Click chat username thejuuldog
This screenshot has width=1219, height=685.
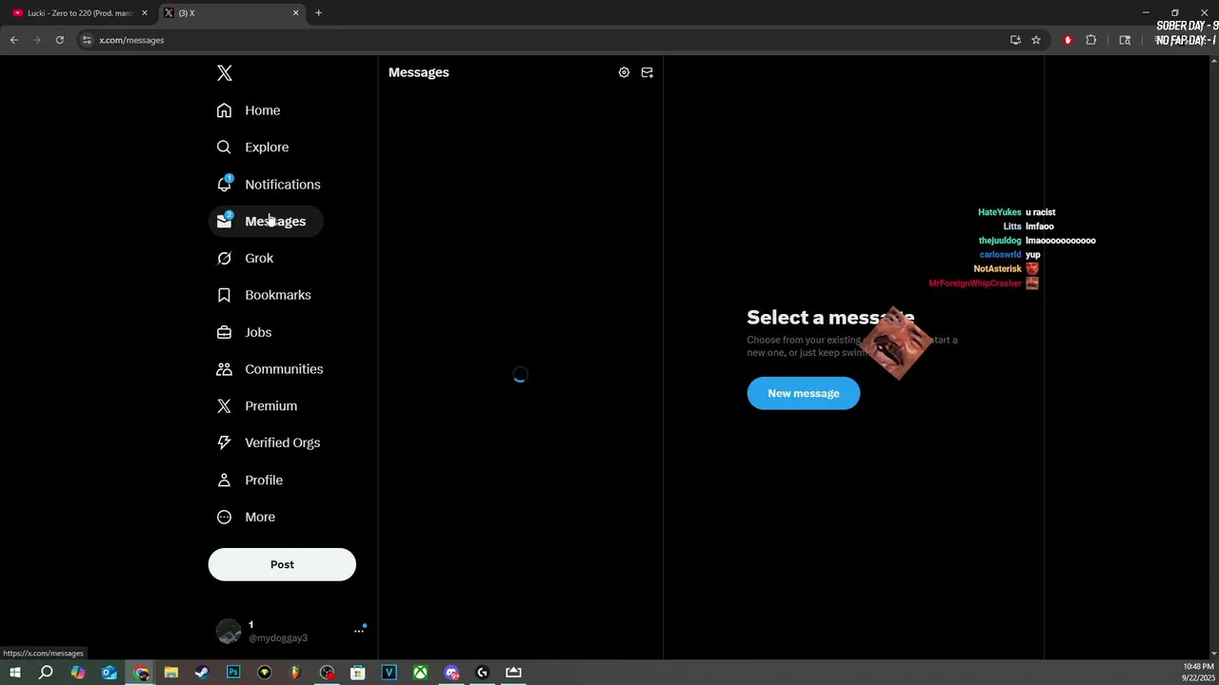[1000, 241]
